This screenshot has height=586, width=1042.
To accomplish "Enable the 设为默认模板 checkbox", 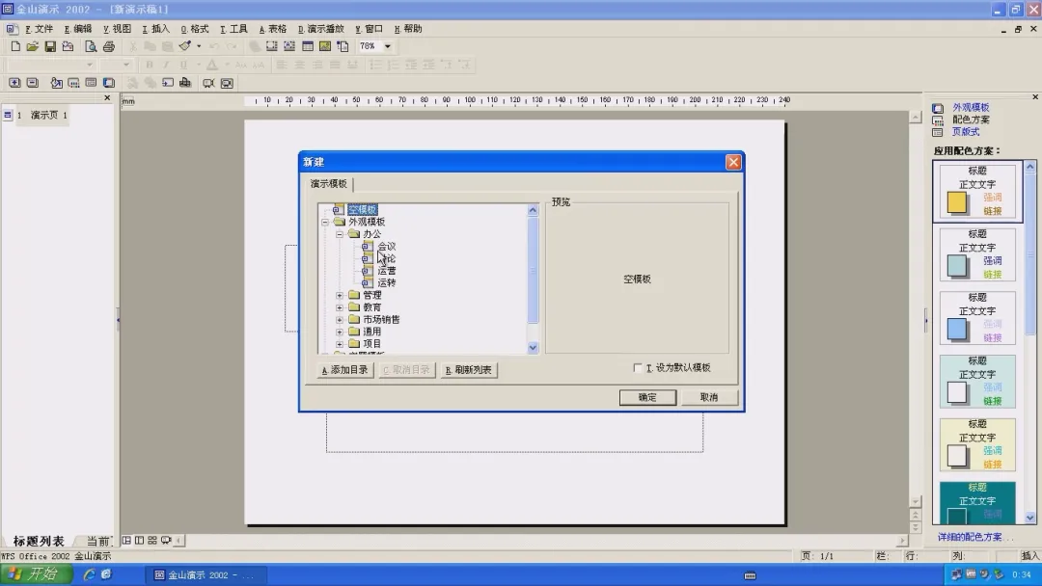I will pos(638,367).
